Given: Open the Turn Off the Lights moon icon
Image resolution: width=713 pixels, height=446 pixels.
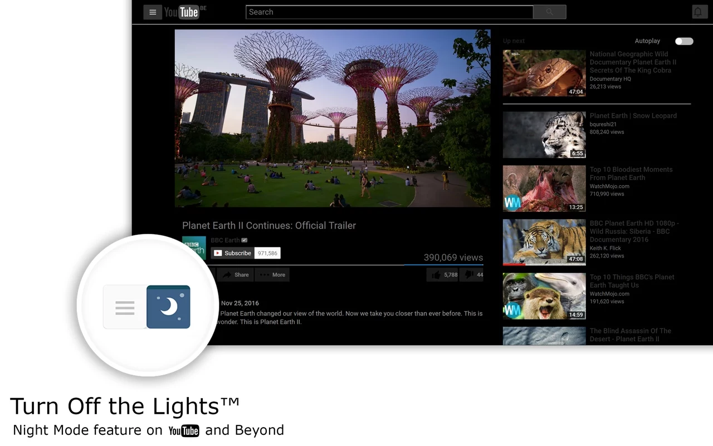Looking at the screenshot, I should click(168, 307).
